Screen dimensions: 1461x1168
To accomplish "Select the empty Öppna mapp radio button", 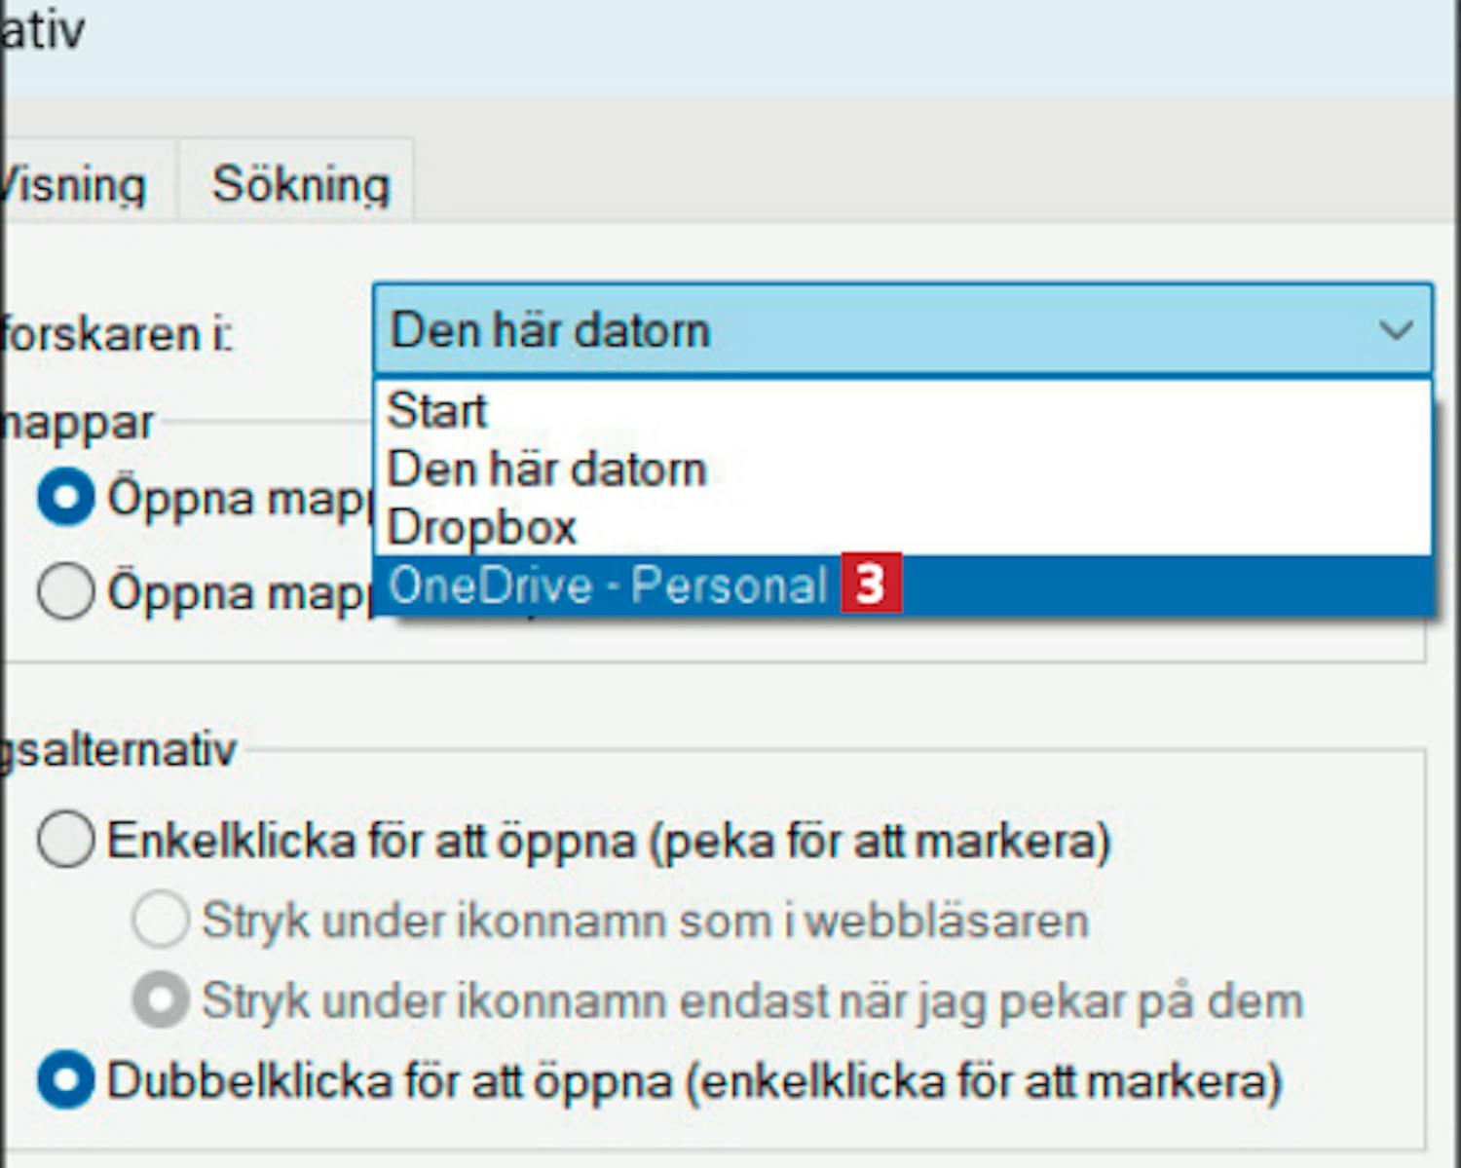I will coord(66,591).
